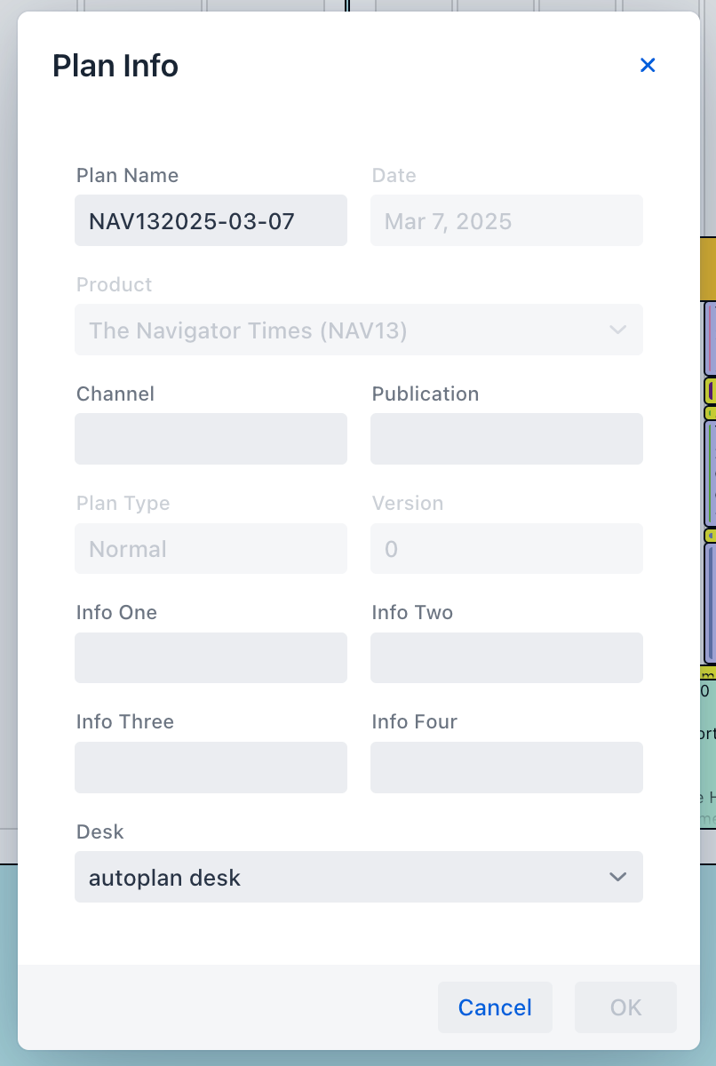Click the Date field showing Mar 7, 2025

[x=506, y=221]
